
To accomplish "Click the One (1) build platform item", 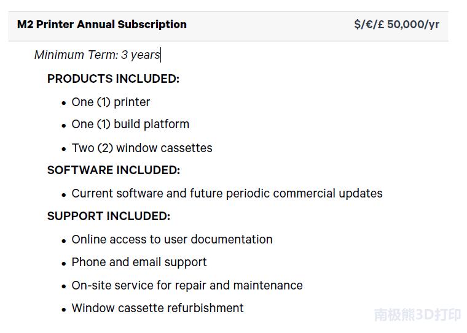I will coord(130,124).
